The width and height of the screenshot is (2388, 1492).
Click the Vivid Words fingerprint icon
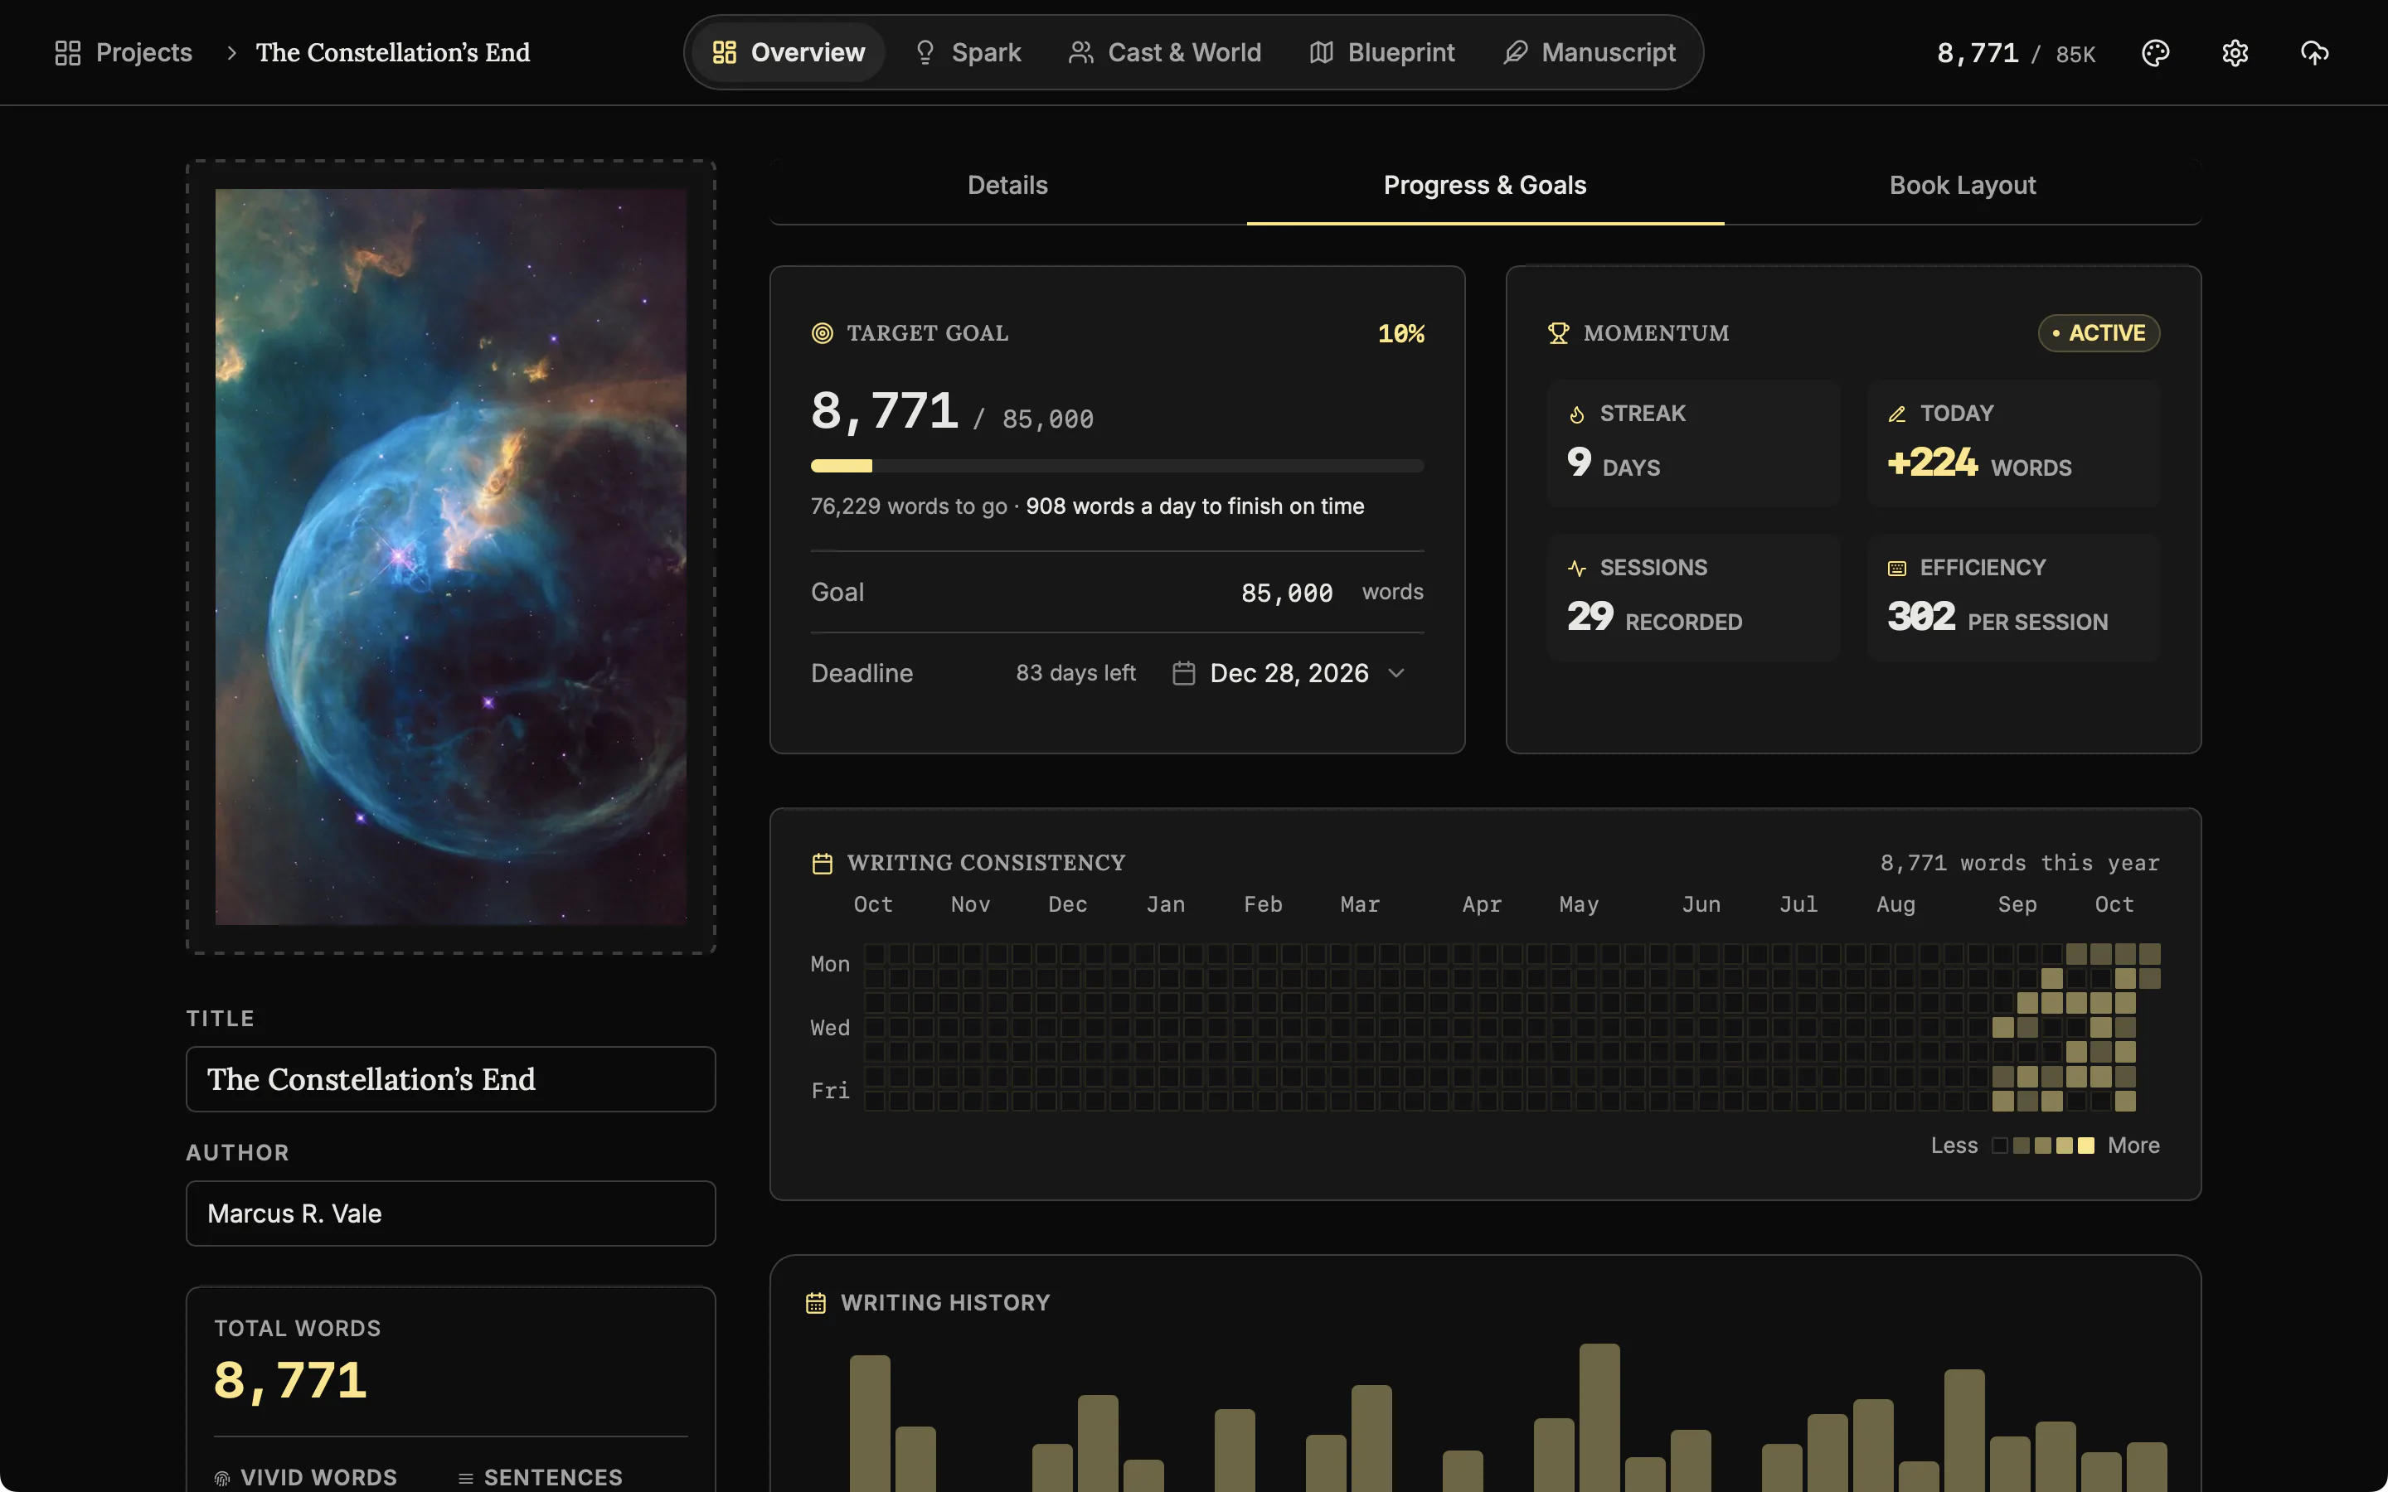click(222, 1478)
